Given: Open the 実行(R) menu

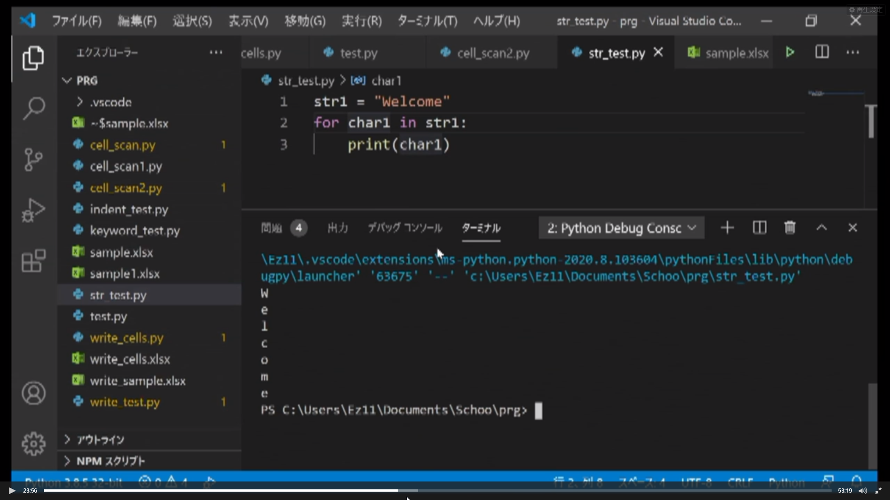Looking at the screenshot, I should click(x=362, y=21).
